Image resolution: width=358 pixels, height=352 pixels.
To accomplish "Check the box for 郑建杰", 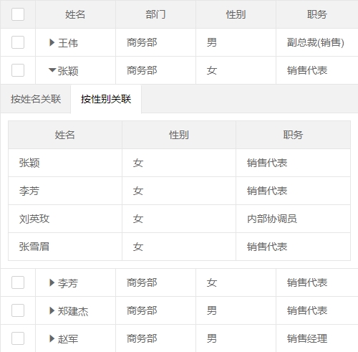I will click(18, 310).
